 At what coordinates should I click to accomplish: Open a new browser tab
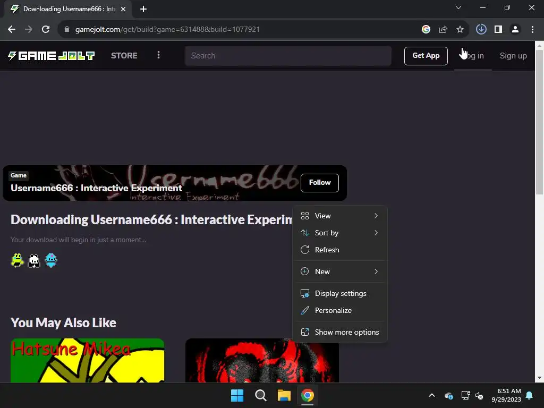(x=143, y=9)
